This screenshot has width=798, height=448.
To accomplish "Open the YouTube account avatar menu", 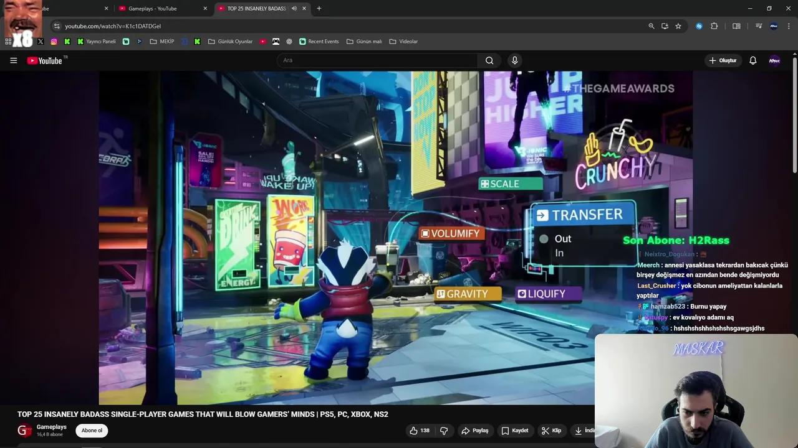I will [774, 60].
